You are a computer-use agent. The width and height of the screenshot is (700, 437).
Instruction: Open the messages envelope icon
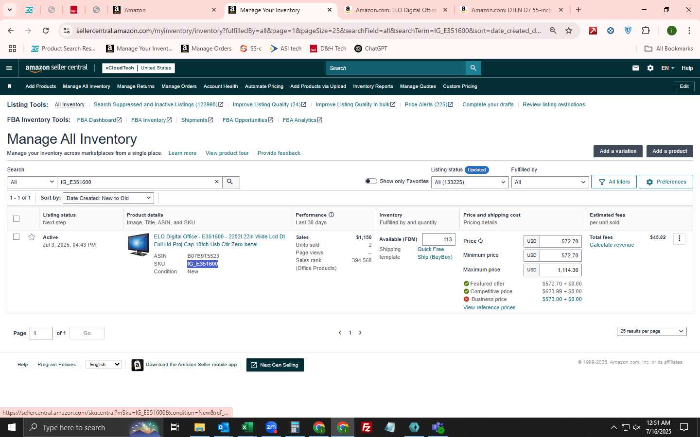(x=635, y=68)
